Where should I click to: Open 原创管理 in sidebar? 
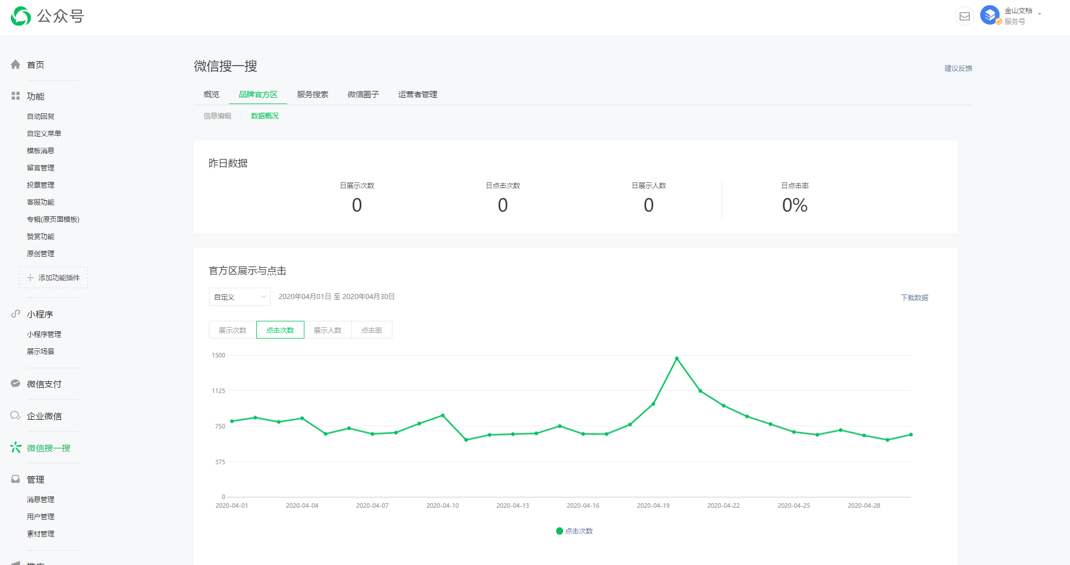point(41,253)
